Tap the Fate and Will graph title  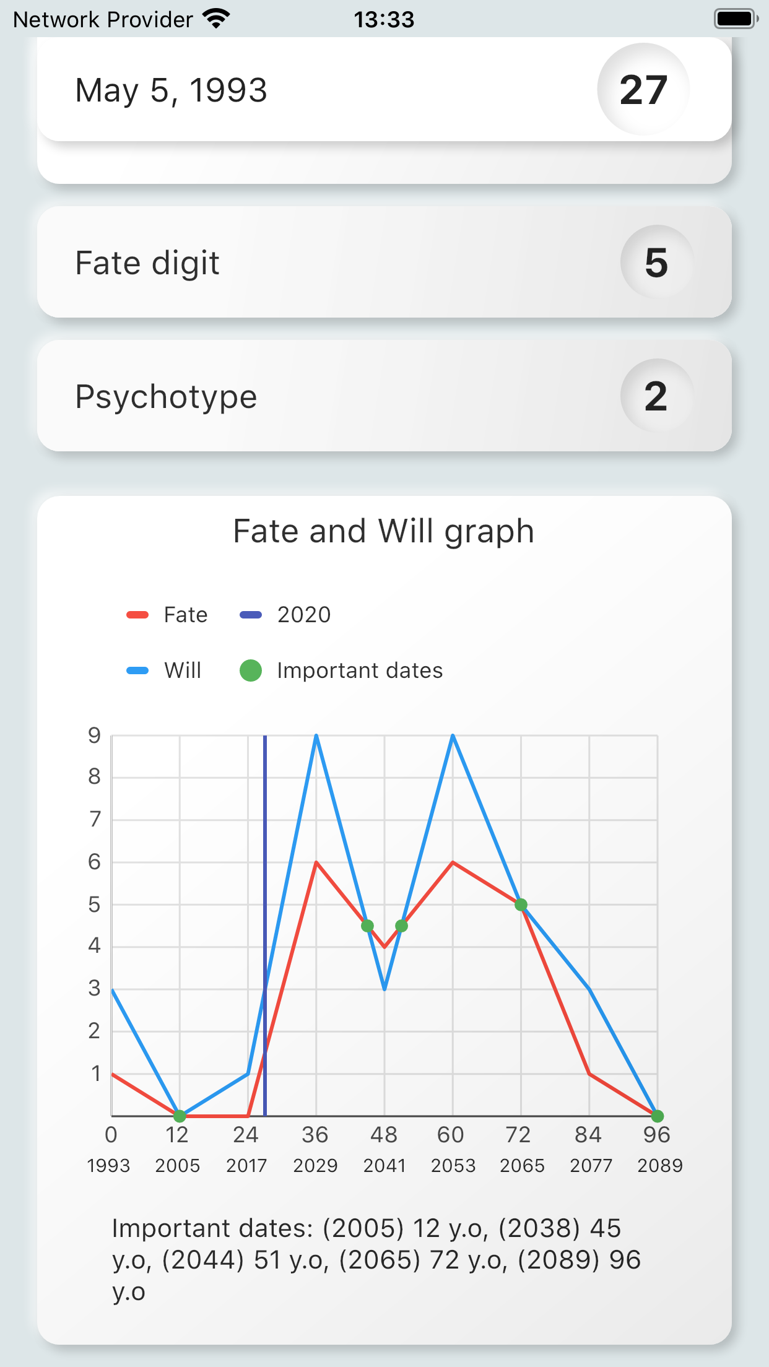pos(384,531)
